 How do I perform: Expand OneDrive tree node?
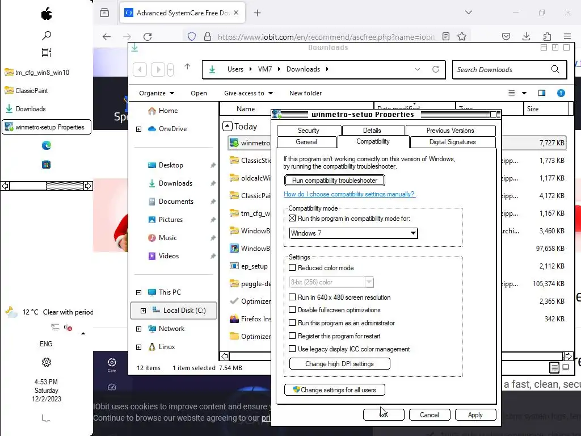point(138,129)
